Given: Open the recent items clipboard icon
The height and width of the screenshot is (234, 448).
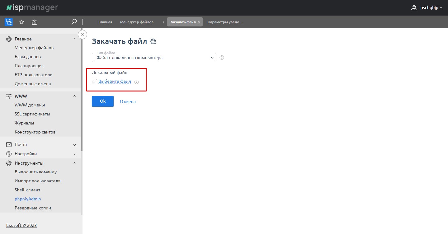Looking at the screenshot, I should tap(35, 22).
